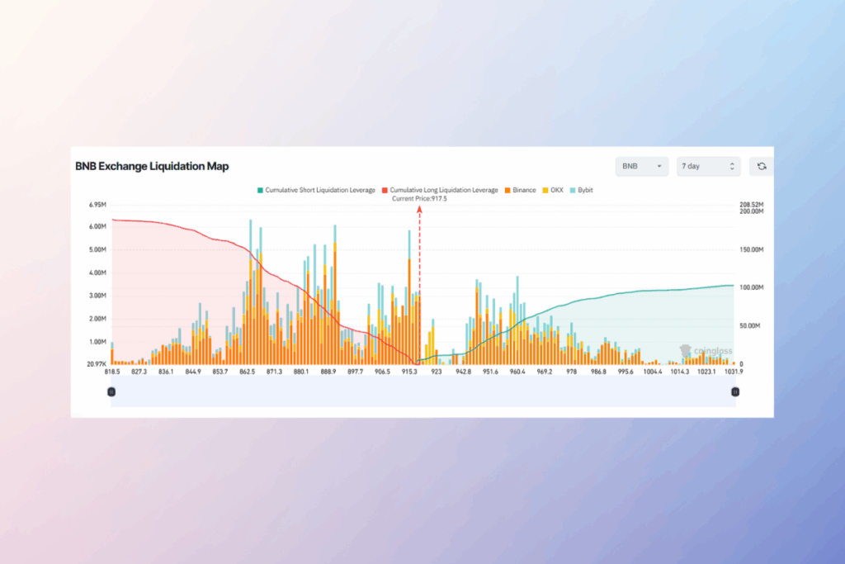The height and width of the screenshot is (564, 845).
Task: Click the refresh chart icon
Action: 761,166
